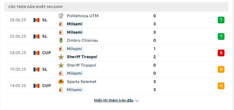Click the Sparta Selemet team crest
Viewport: 234px width, 110px height.
61,82
